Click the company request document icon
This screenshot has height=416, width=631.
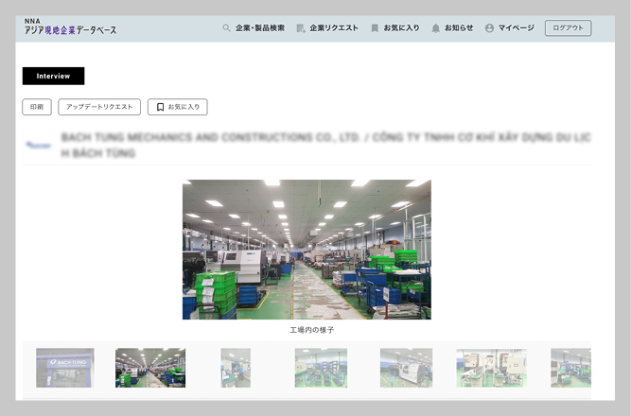[x=301, y=28]
